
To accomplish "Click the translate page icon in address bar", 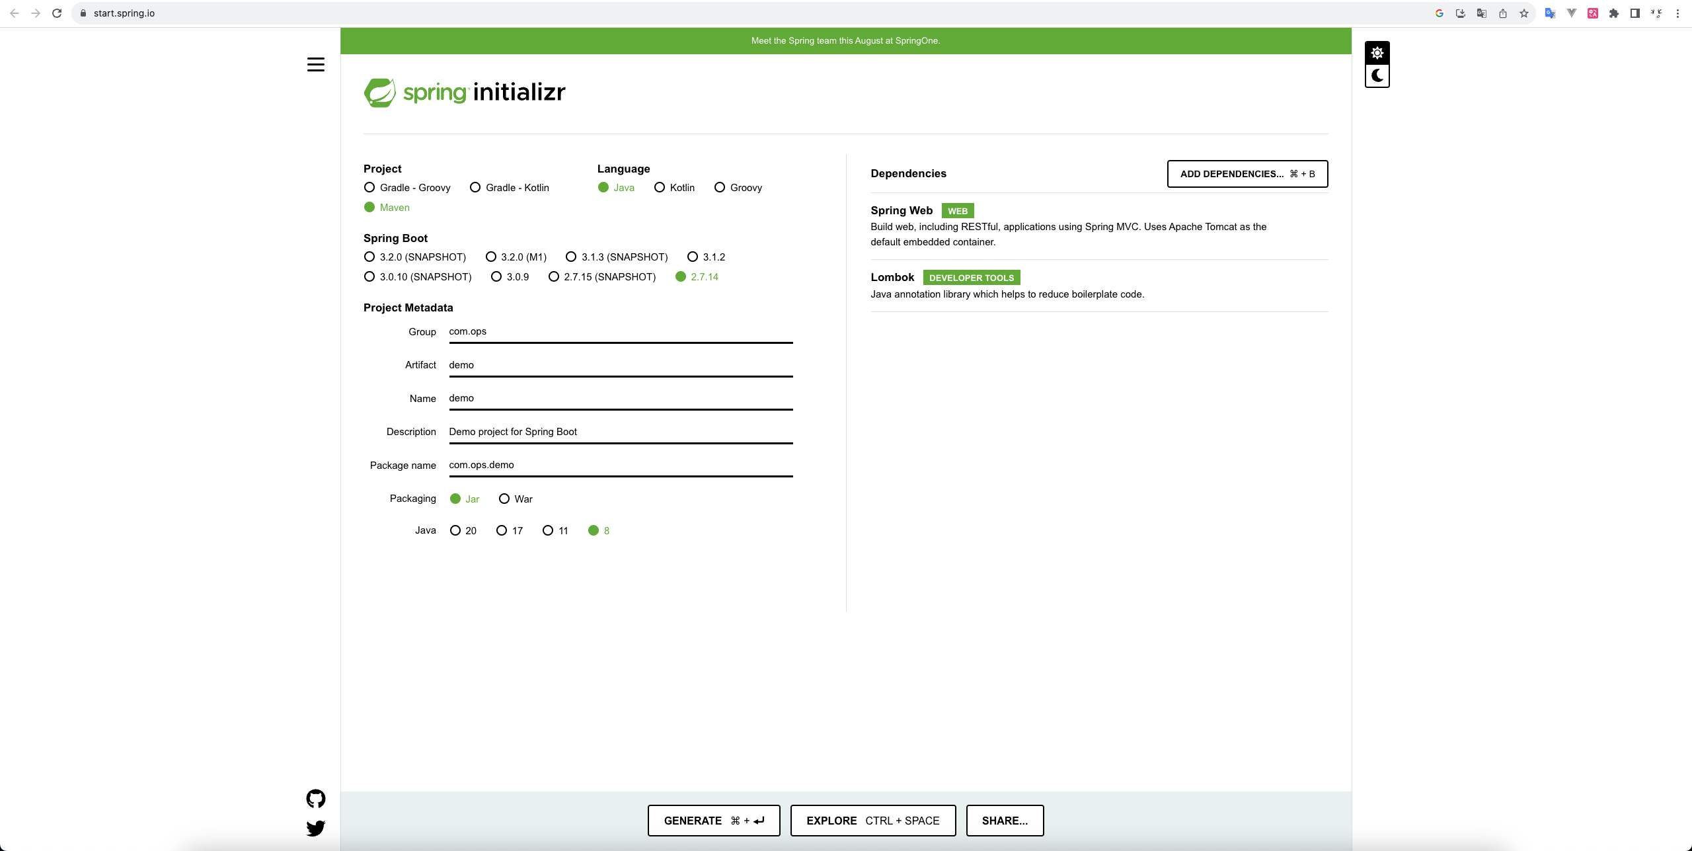I will pos(1482,13).
